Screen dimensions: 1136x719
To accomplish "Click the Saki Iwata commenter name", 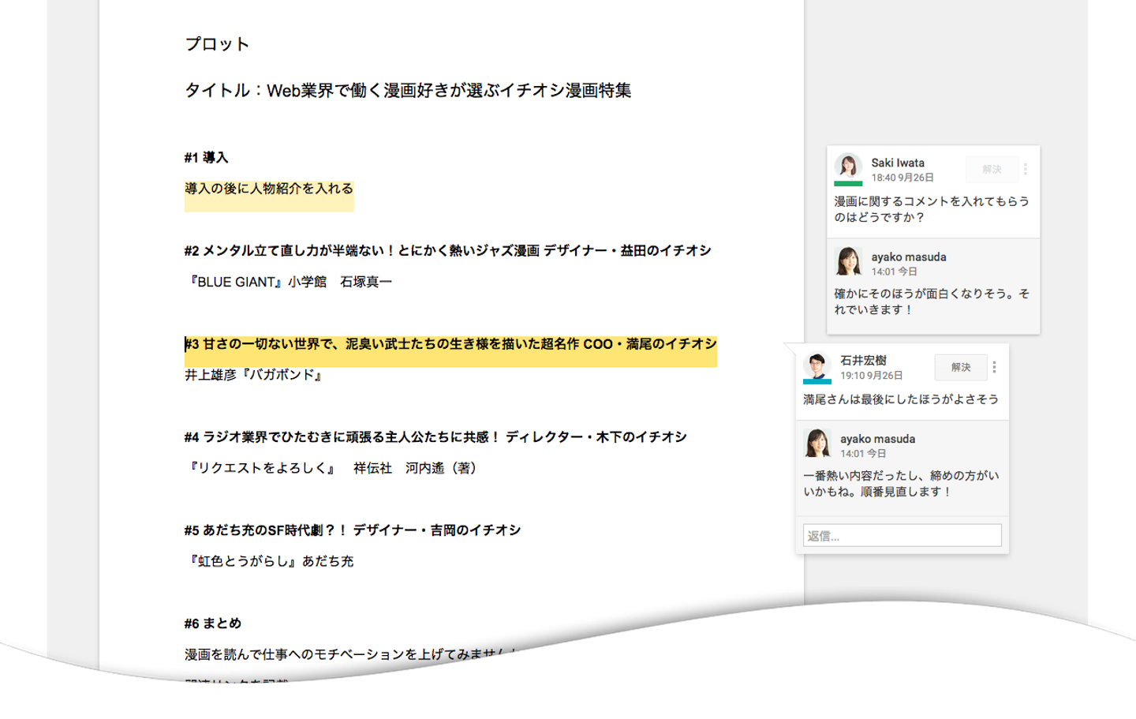I will pos(898,163).
